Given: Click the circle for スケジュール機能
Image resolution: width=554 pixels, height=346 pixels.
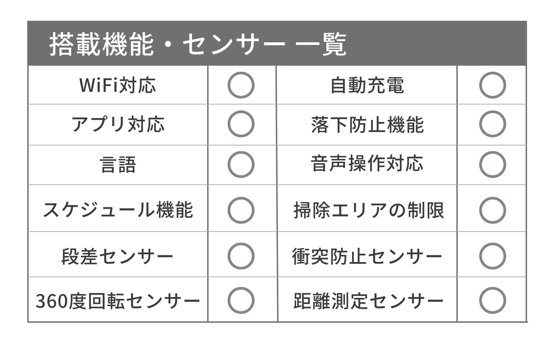Looking at the screenshot, I should pyautogui.click(x=241, y=210).
